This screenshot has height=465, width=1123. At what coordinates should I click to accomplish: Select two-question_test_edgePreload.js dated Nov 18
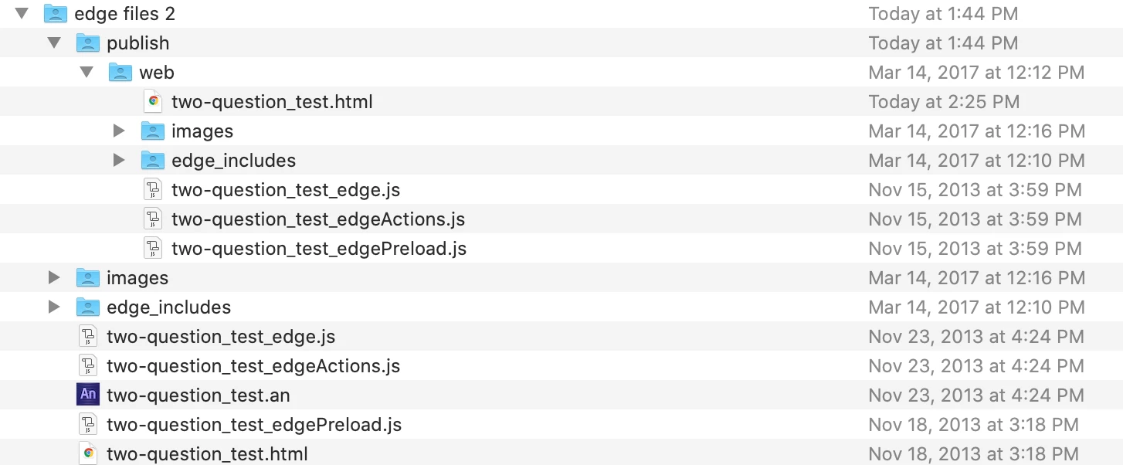click(x=254, y=425)
